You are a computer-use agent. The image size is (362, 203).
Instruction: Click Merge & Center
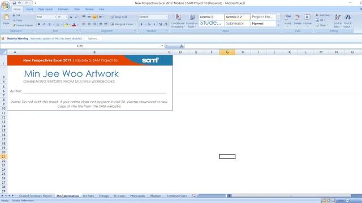[122, 24]
